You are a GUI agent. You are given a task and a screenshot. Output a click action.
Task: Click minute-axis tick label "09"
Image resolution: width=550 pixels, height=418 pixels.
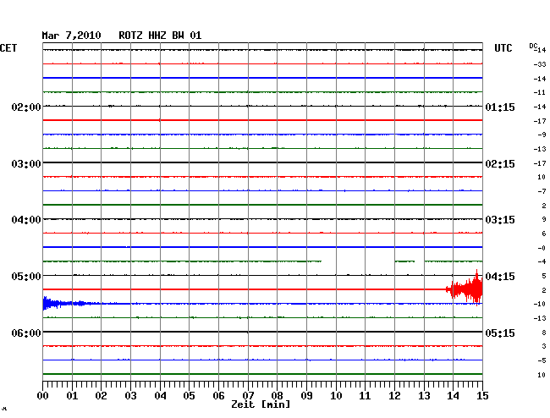(306, 395)
